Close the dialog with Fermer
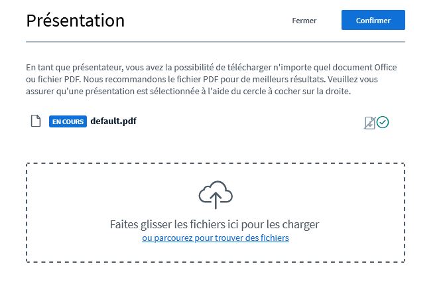Image resolution: width=443 pixels, height=290 pixels. tap(304, 21)
